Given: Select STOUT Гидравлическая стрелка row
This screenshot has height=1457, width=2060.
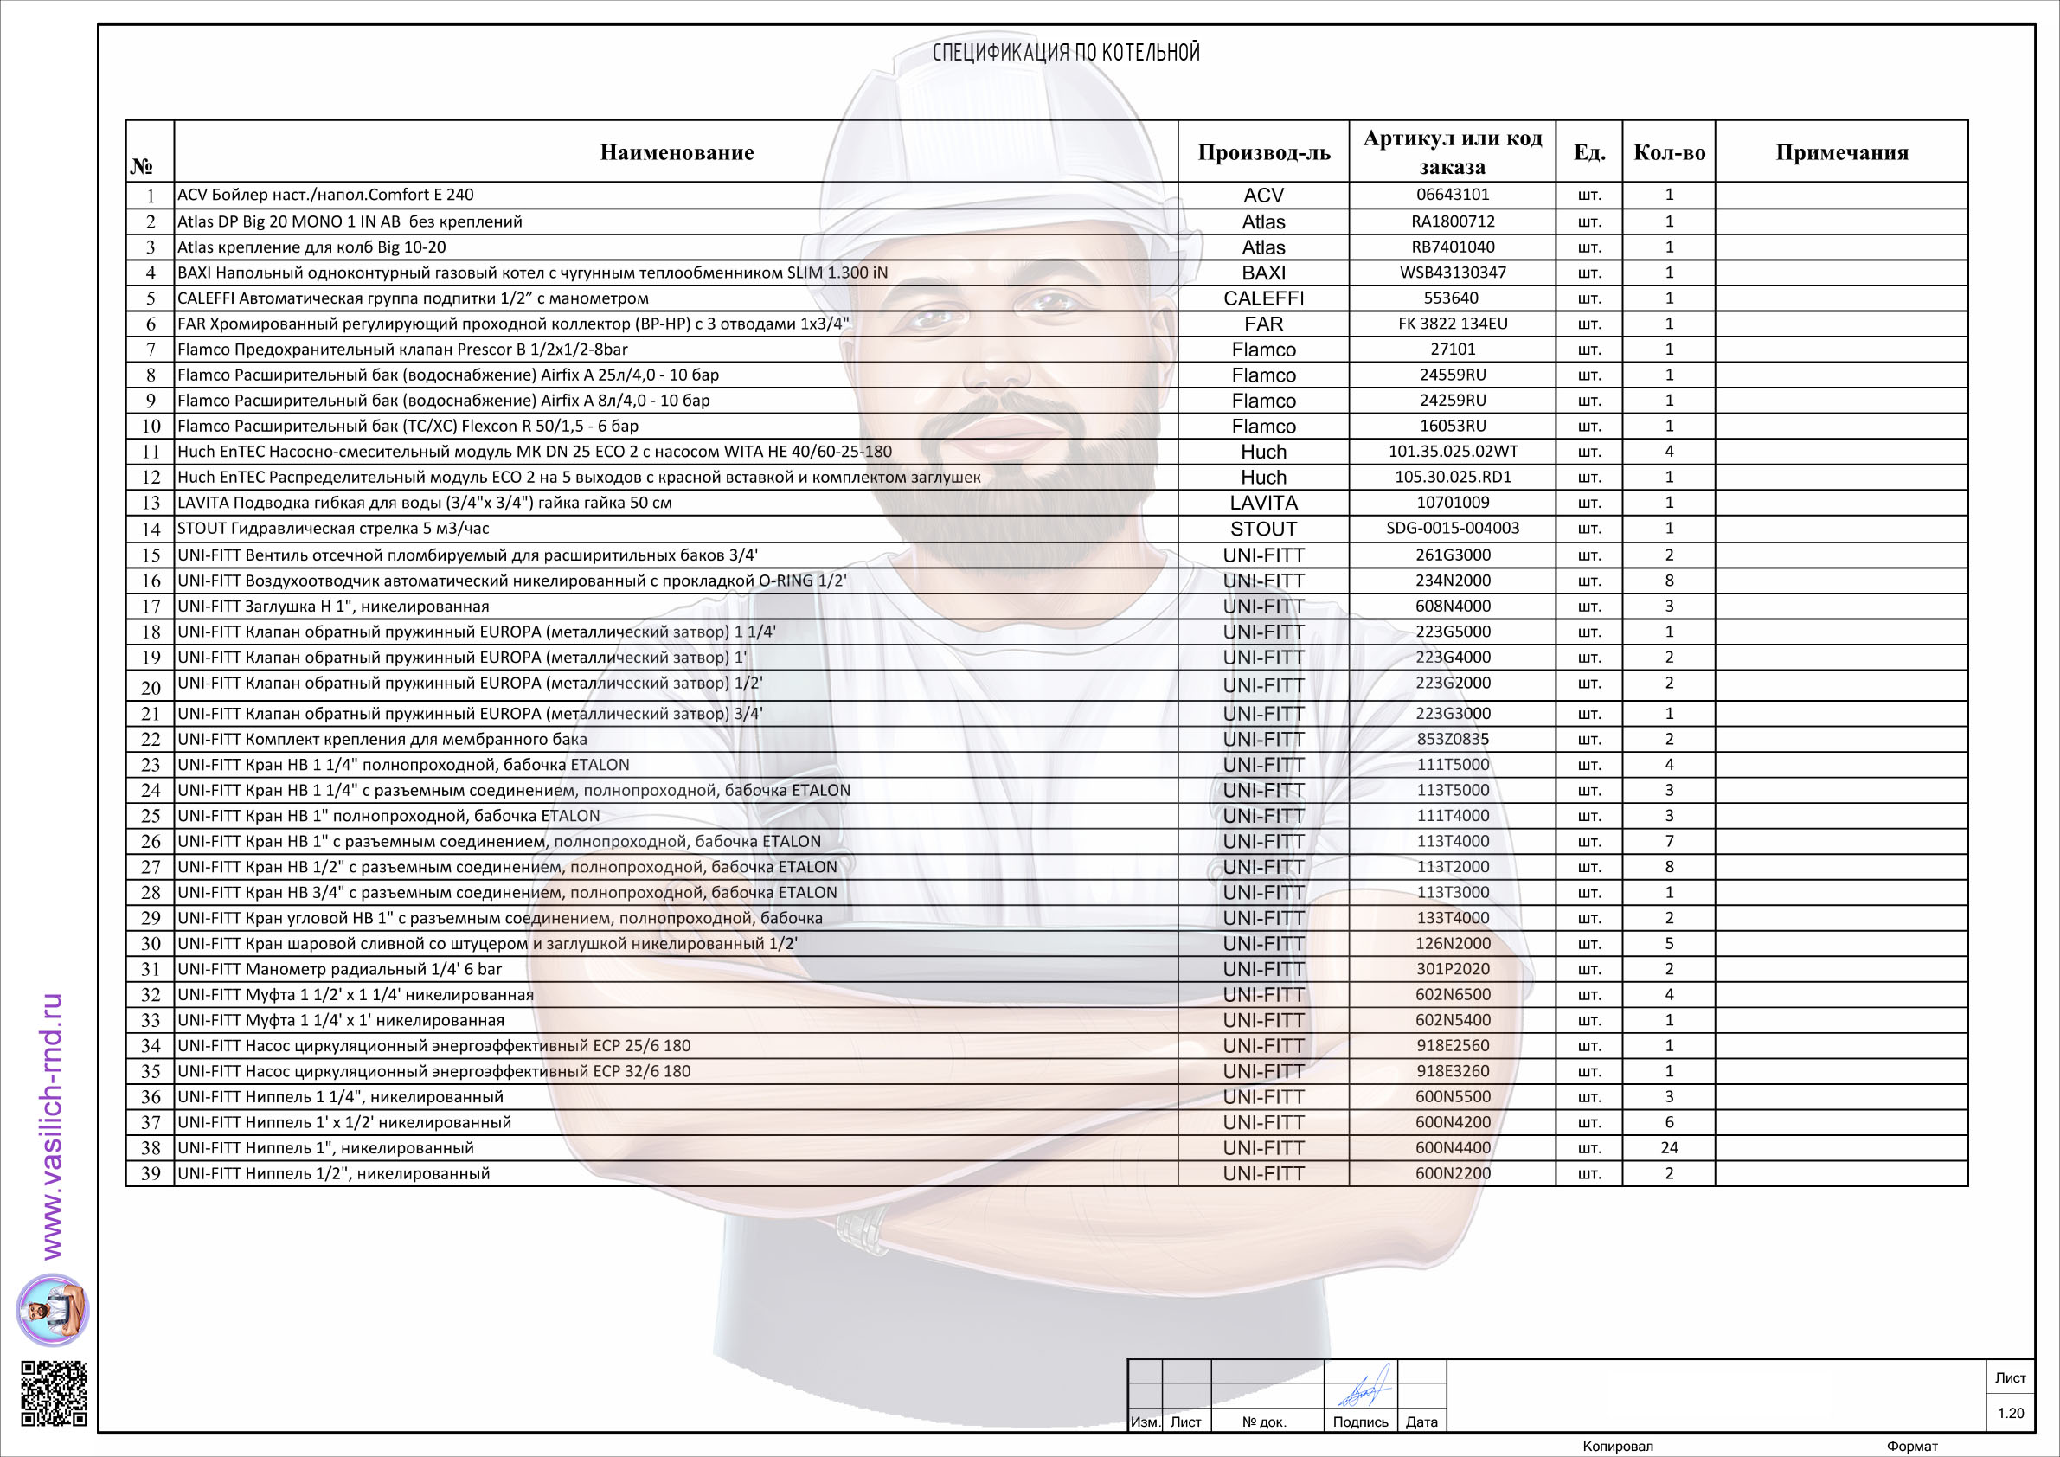Looking at the screenshot, I should pos(1047,529).
